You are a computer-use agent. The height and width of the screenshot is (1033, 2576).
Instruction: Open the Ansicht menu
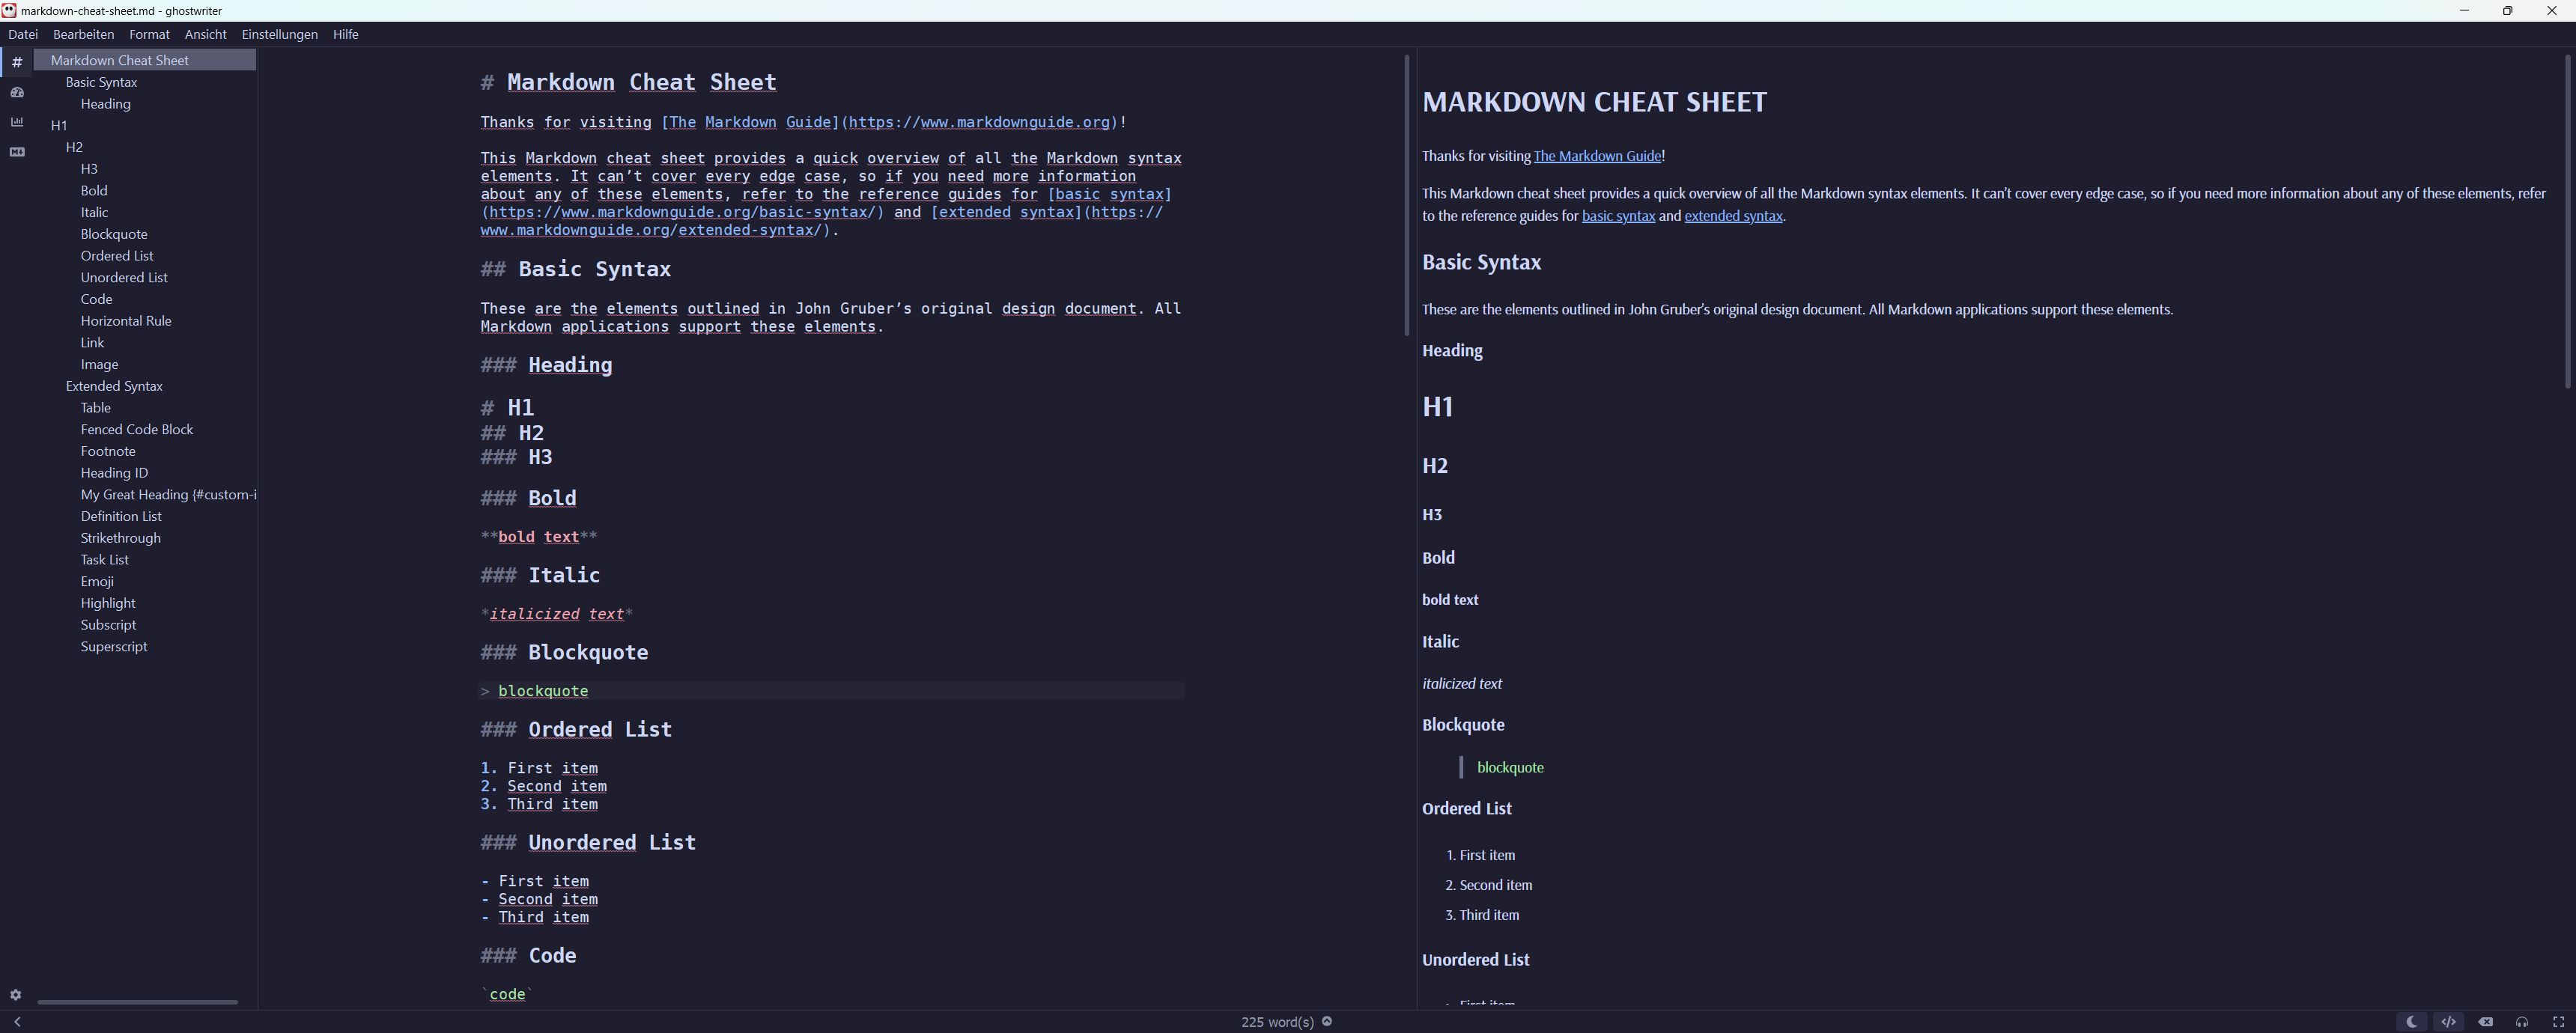206,34
